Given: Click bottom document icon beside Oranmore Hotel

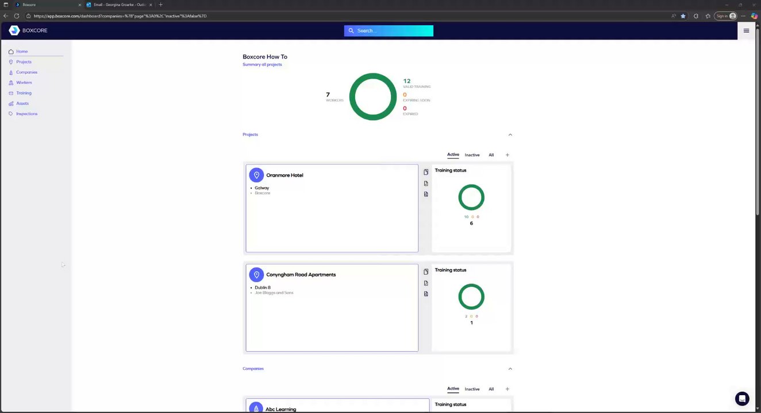Looking at the screenshot, I should [x=426, y=194].
